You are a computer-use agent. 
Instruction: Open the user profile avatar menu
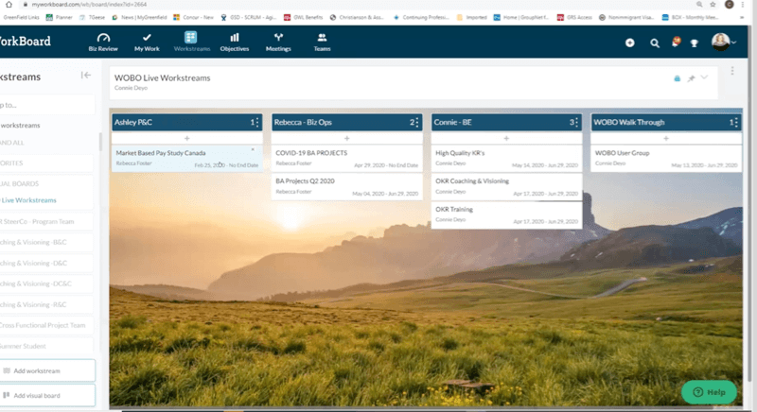point(721,42)
